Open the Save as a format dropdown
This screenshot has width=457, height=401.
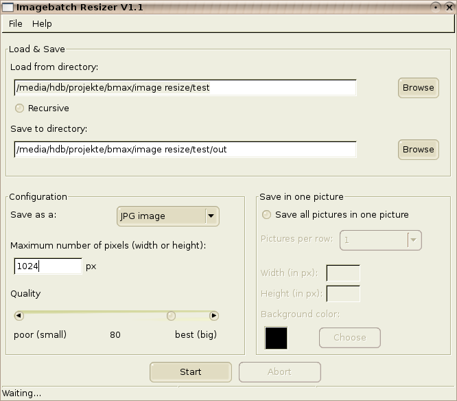tap(168, 216)
